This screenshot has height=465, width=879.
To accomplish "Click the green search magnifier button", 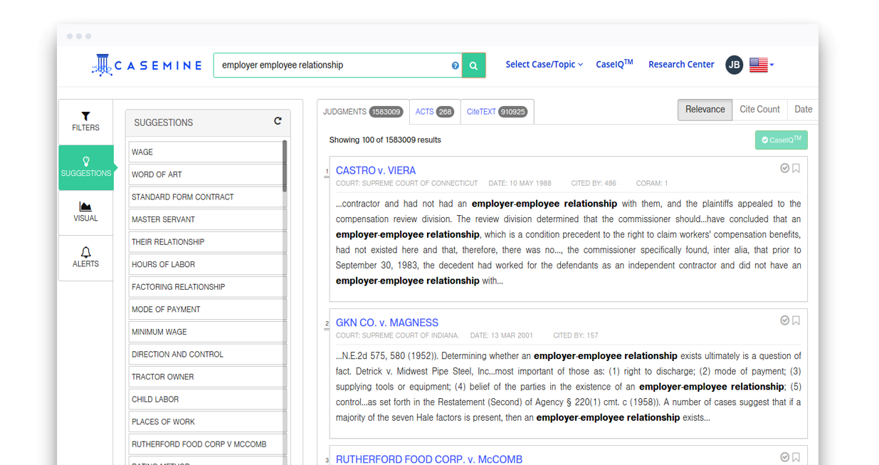I will pos(473,66).
